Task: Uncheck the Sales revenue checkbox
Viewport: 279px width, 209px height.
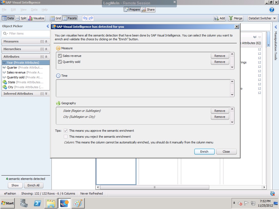Action: 60,56
